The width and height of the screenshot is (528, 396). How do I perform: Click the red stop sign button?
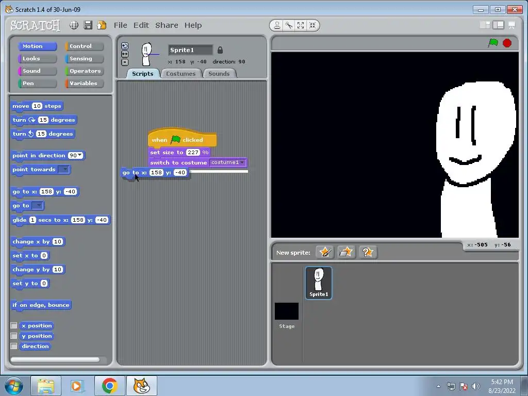click(507, 43)
